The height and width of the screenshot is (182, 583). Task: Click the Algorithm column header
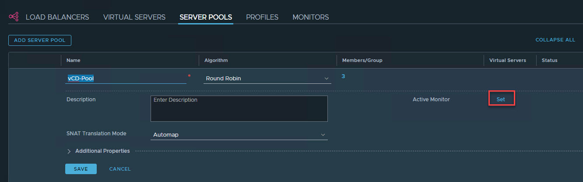(216, 60)
